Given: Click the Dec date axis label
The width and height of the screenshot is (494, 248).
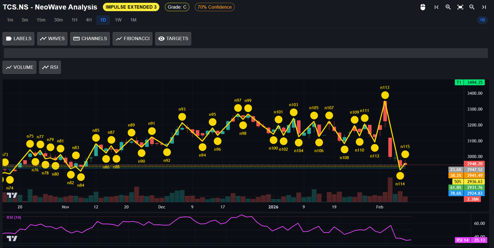Looking at the screenshot, I should pos(162,207).
